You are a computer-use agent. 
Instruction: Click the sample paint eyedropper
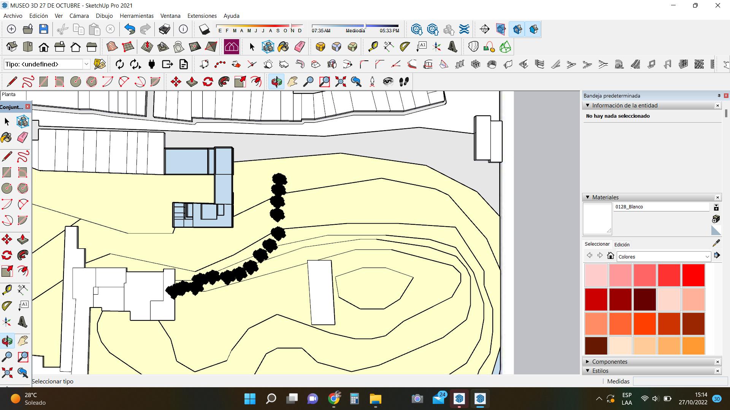tap(716, 243)
